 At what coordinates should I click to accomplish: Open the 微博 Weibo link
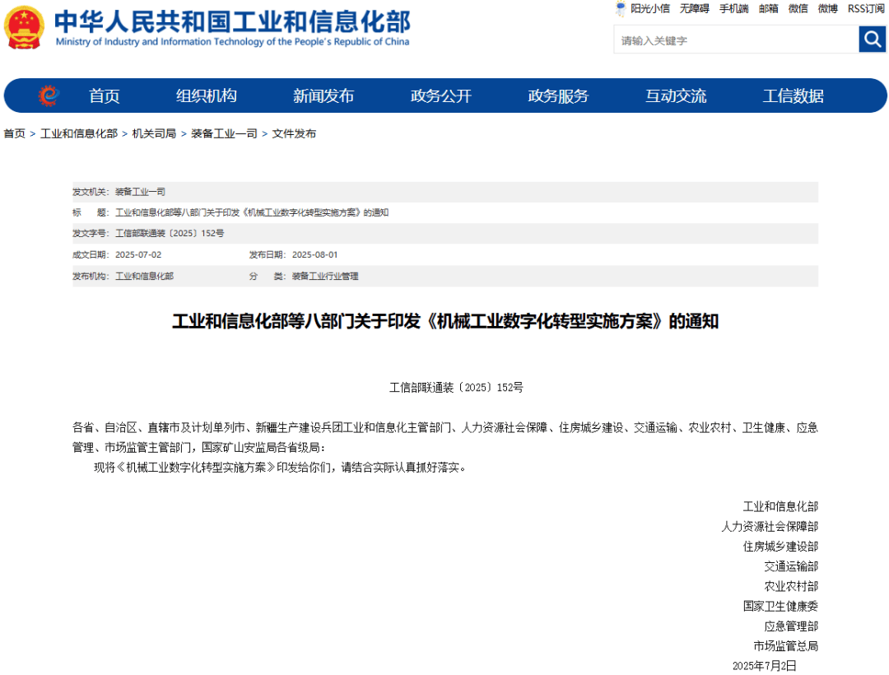pos(826,9)
